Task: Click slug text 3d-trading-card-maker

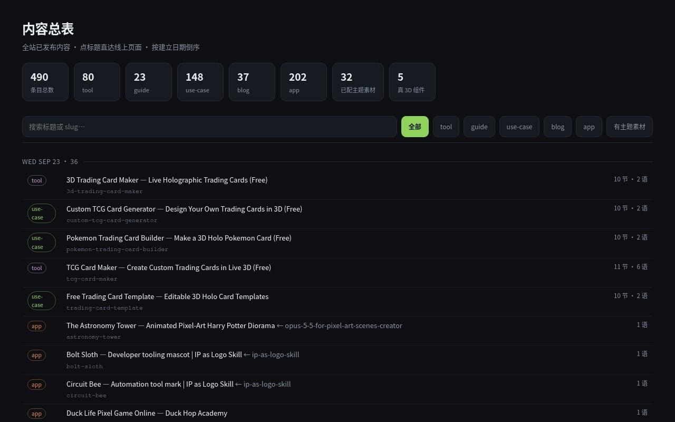Action: coord(104,191)
